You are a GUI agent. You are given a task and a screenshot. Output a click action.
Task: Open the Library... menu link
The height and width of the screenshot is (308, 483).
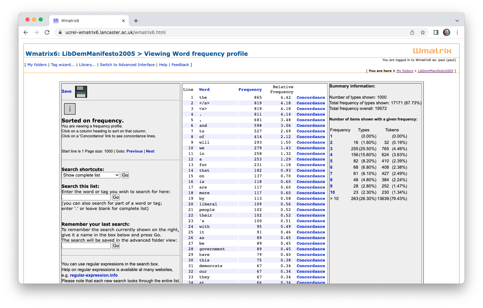click(x=87, y=65)
